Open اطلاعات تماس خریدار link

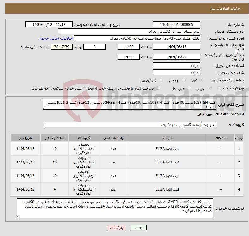tap(56, 38)
